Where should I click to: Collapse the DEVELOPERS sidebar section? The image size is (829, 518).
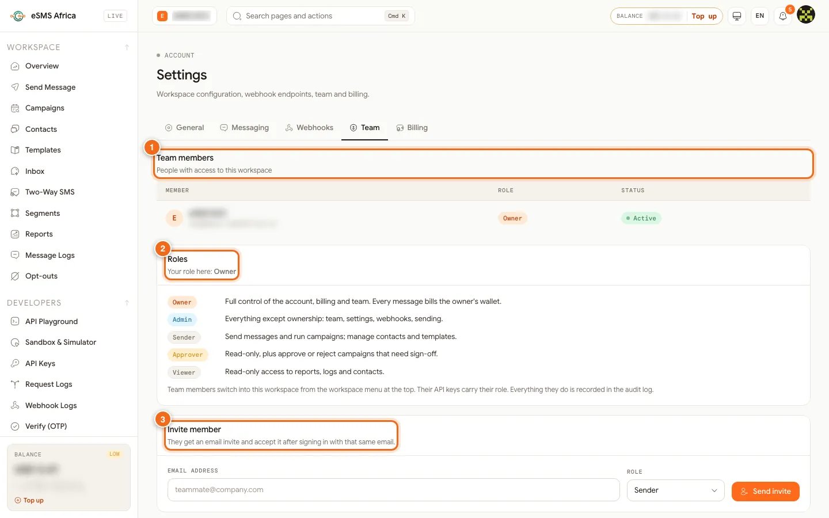[127, 303]
